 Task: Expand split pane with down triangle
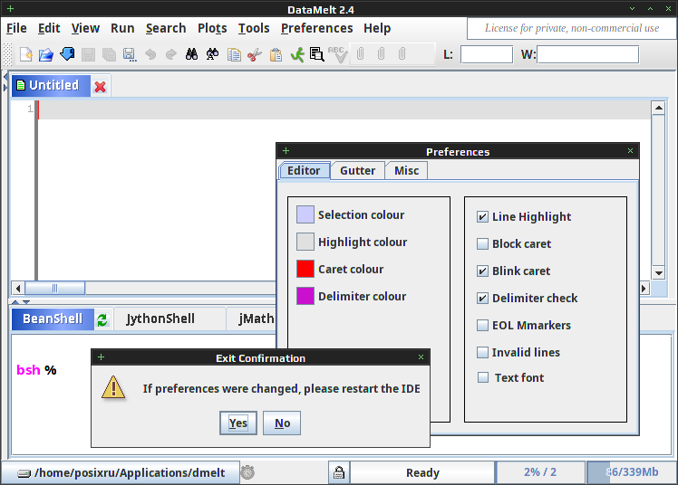(x=26, y=302)
